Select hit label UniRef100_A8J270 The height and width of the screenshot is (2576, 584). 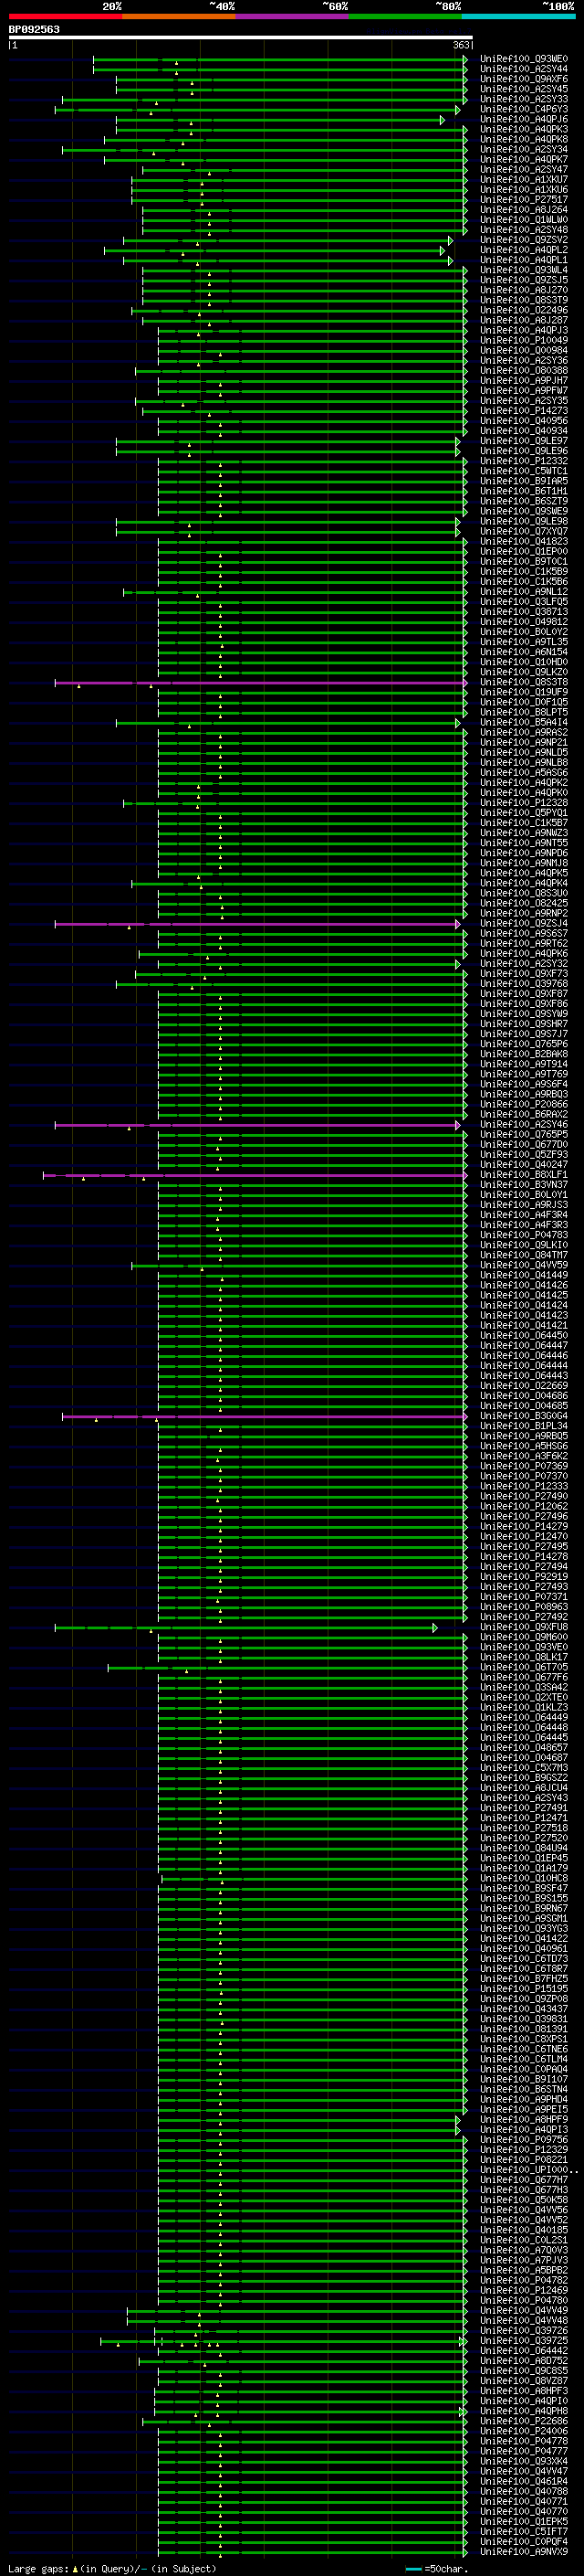point(523,290)
